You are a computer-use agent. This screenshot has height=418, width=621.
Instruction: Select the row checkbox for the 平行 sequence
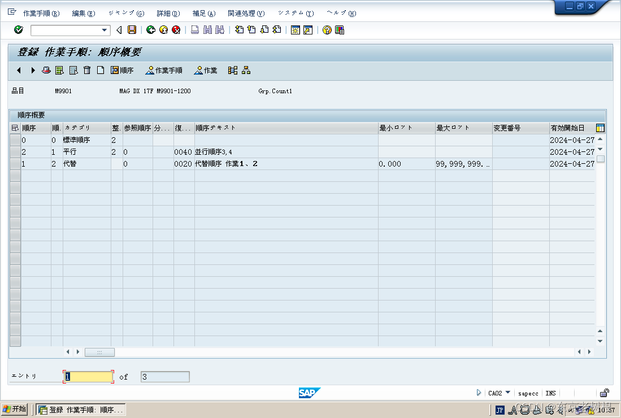(15, 151)
